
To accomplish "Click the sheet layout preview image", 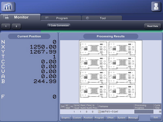I will click(x=111, y=72).
